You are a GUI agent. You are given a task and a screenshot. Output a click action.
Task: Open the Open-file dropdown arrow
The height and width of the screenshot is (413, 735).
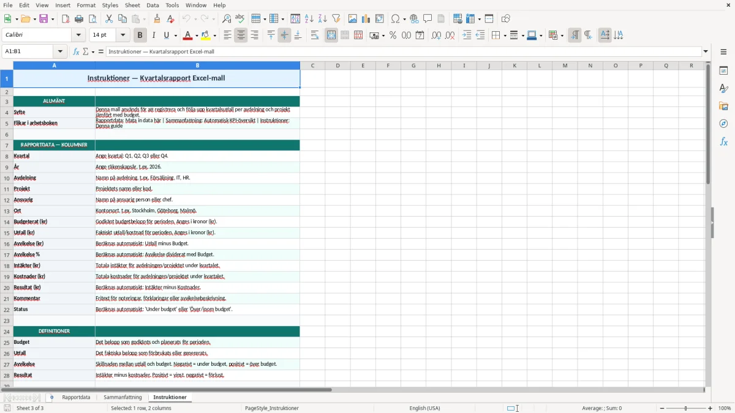pos(34,19)
